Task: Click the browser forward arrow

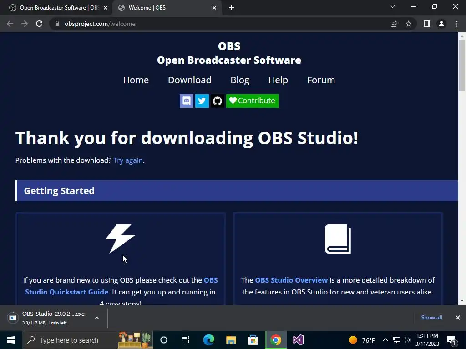Action: (x=25, y=24)
